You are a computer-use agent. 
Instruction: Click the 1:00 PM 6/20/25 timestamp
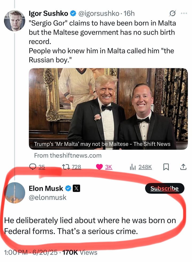(x=31, y=252)
